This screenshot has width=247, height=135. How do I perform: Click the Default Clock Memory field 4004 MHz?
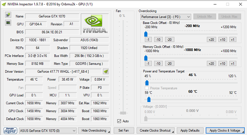[x=68, y=119]
